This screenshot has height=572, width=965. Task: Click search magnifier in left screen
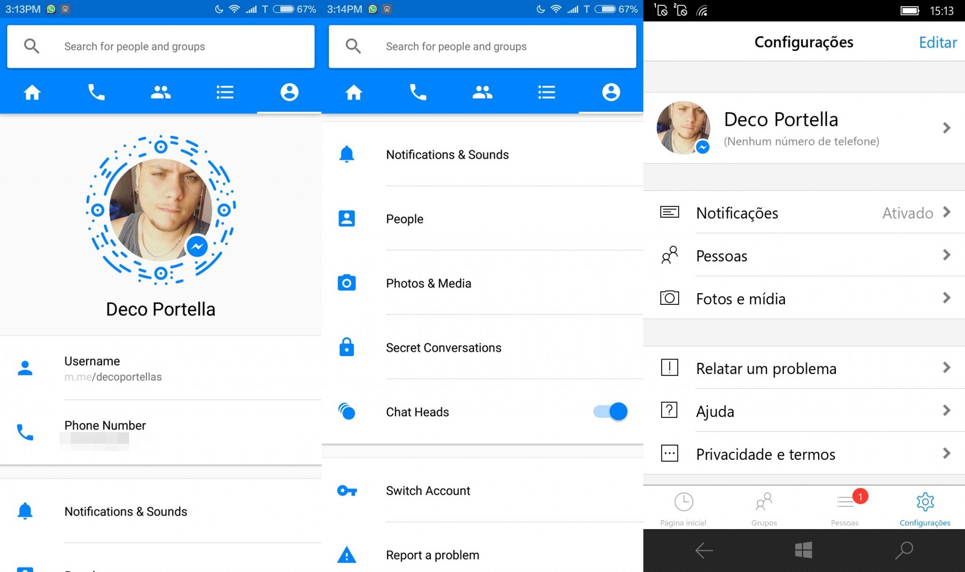32,46
